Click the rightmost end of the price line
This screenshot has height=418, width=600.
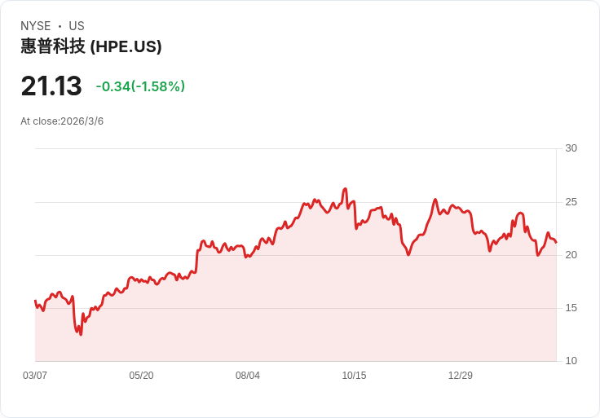tap(556, 243)
